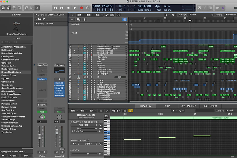The width and height of the screenshot is (237, 158).
Task: Solo the Wind Tunnel Topper track
Action: [88, 85]
